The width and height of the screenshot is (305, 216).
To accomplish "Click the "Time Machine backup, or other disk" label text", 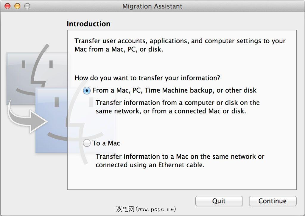I will tap(200, 91).
